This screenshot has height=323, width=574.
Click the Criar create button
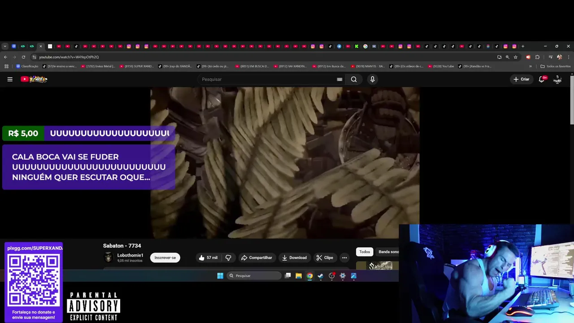(521, 79)
